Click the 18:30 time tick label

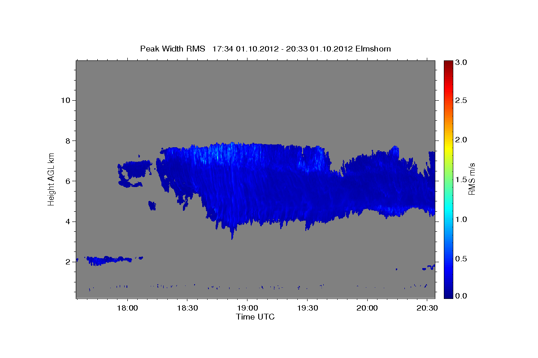187,308
